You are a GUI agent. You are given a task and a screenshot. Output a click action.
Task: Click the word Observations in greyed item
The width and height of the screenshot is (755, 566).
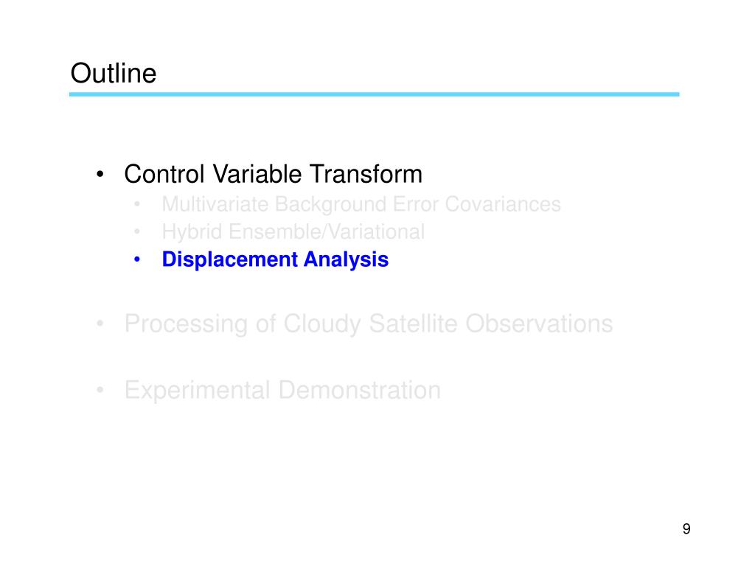(539, 324)
